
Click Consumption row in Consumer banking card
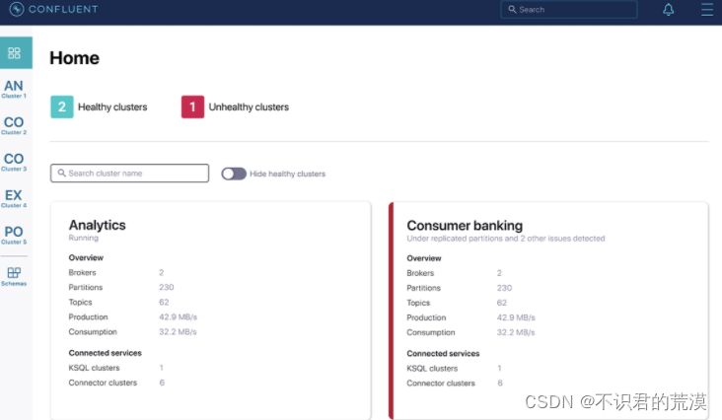(470, 332)
